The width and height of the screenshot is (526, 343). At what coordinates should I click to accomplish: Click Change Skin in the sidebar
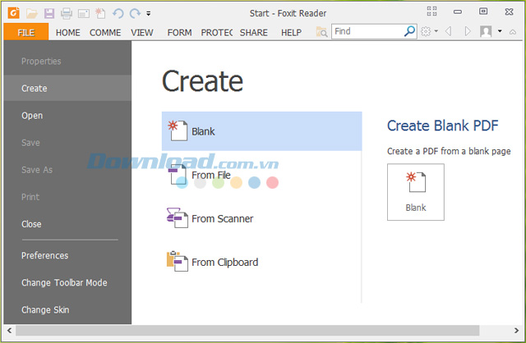click(45, 310)
